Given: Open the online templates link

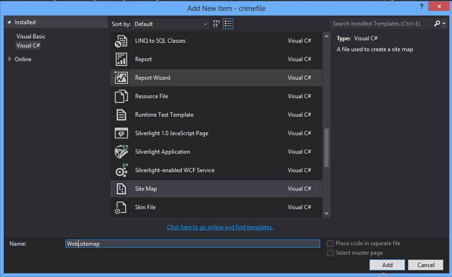Looking at the screenshot, I should click(x=220, y=227).
